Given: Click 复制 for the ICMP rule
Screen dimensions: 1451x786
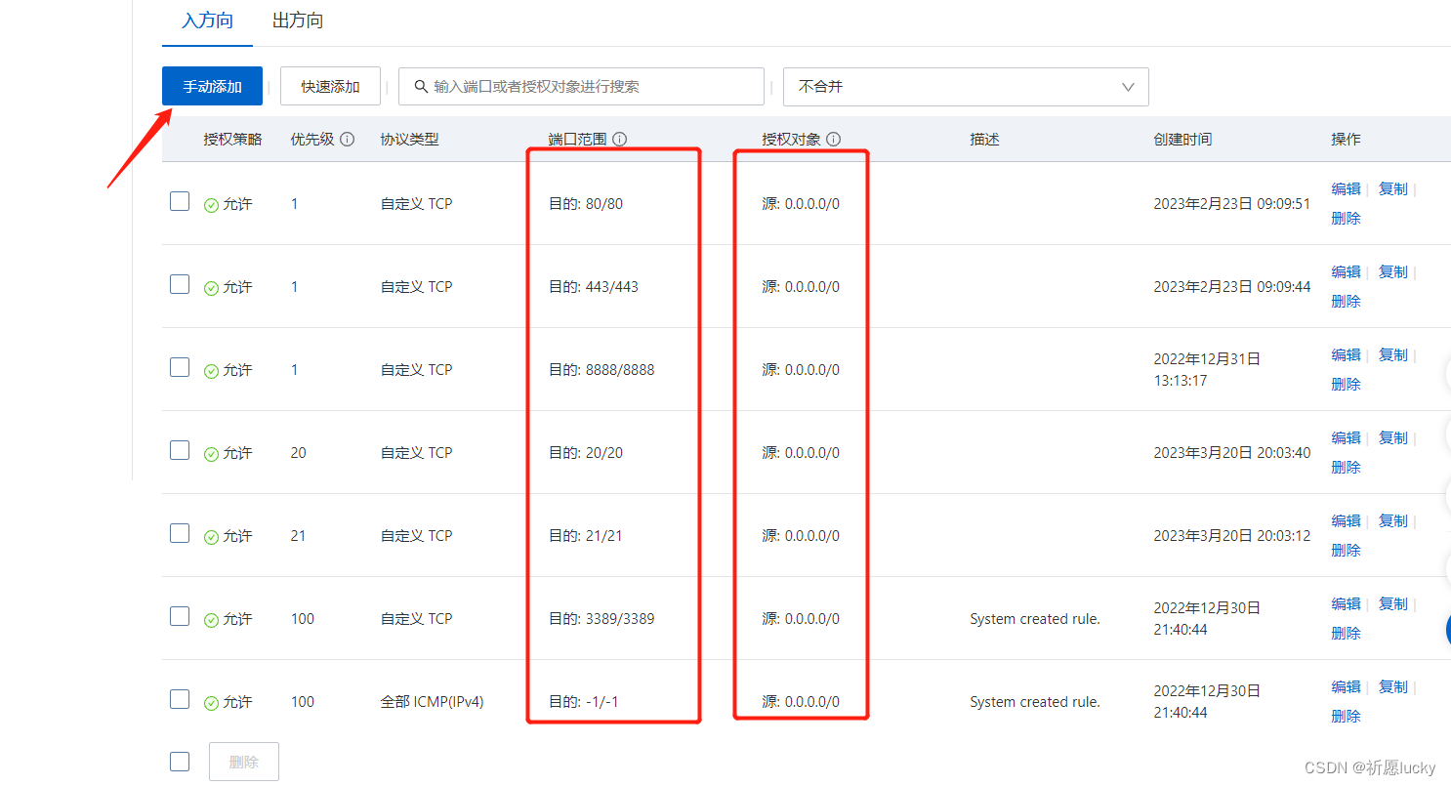Looking at the screenshot, I should [x=1393, y=686].
